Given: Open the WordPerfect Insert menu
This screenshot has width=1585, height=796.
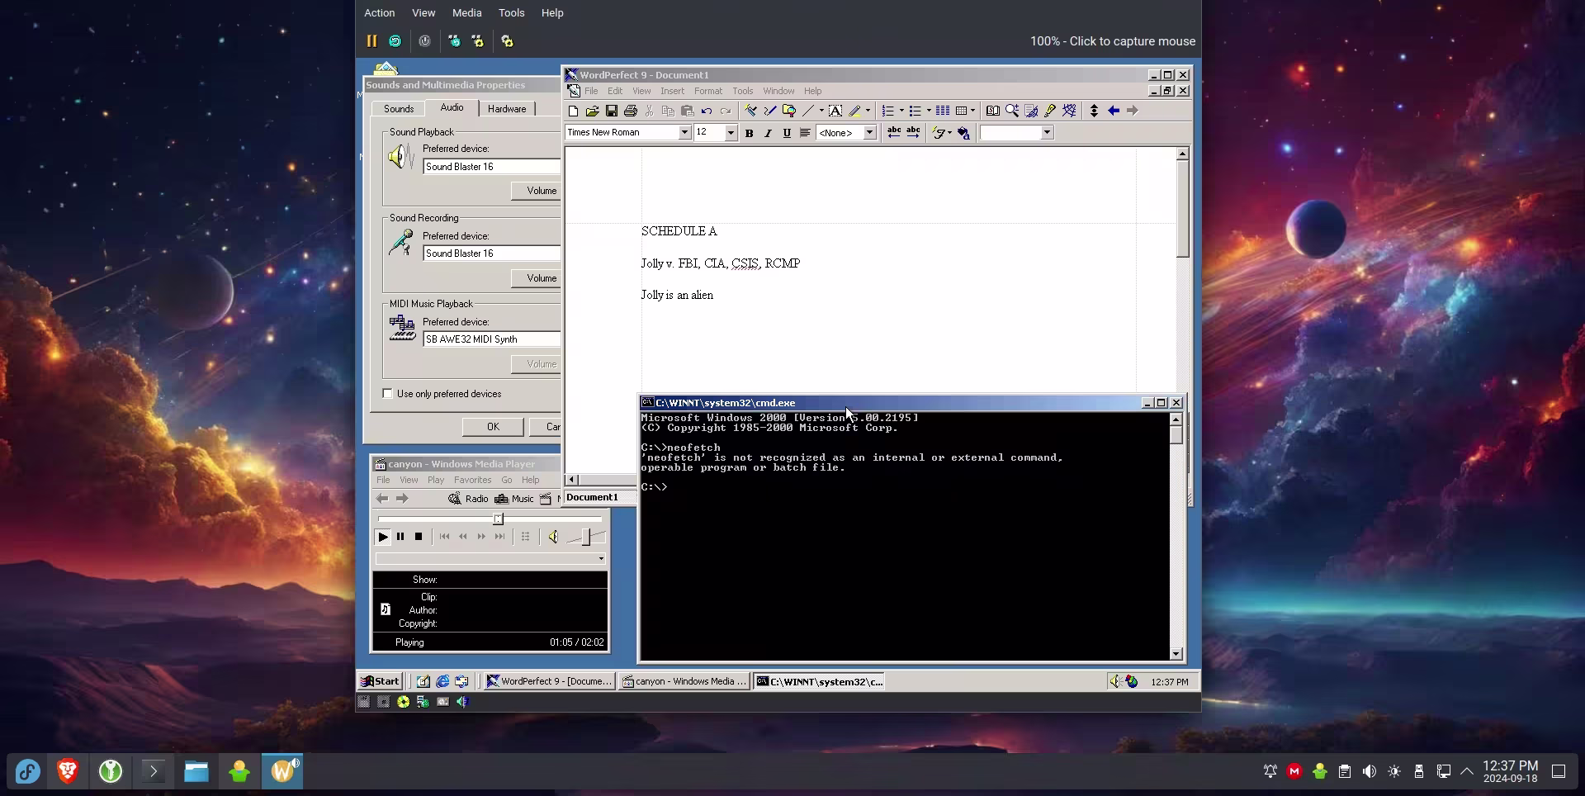Looking at the screenshot, I should pyautogui.click(x=672, y=92).
